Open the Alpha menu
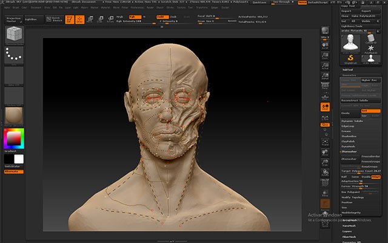This screenshot has width=388, height=243. click(x=7, y=8)
